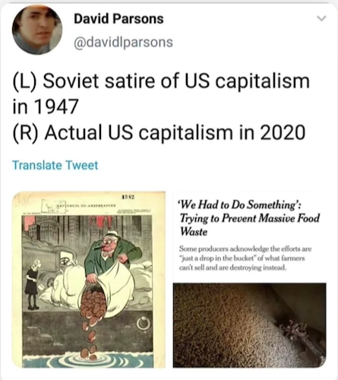Click the article subheading about producers

245,258
